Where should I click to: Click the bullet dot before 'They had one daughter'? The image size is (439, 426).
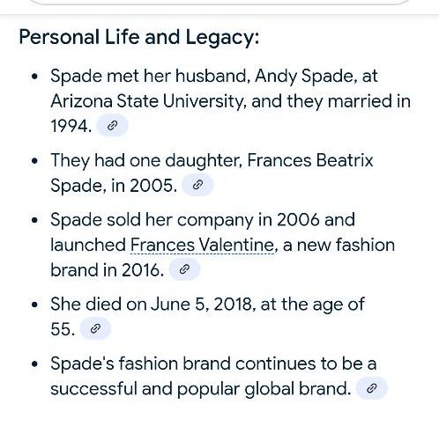pyautogui.click(x=34, y=161)
